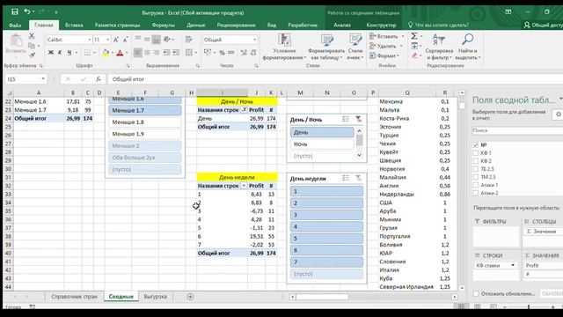The image size is (563, 317).
Task: Increase font size with the larger A
Action: (116, 40)
